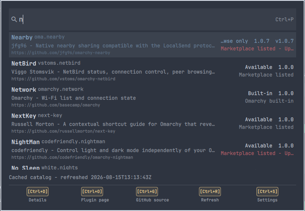
Task: Click NightMan's Available 1.0.0 status
Action: 269,146
